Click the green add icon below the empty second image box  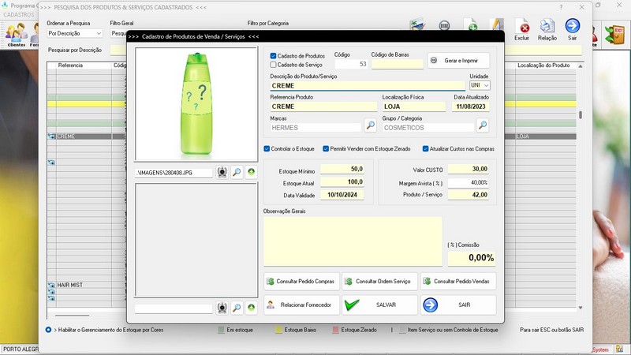point(251,308)
